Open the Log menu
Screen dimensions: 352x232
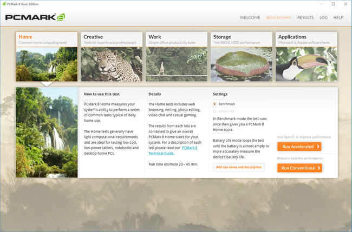tap(323, 17)
